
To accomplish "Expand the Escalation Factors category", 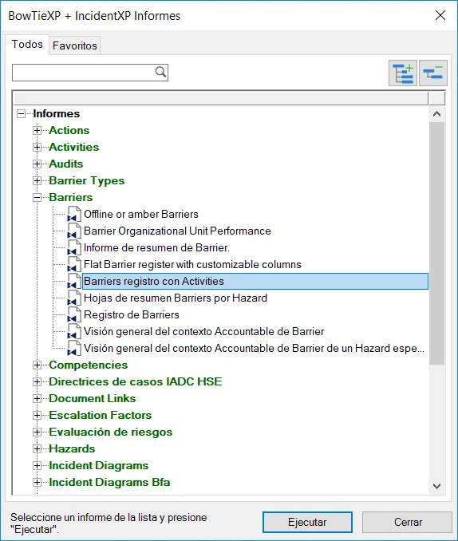I will pyautogui.click(x=37, y=415).
